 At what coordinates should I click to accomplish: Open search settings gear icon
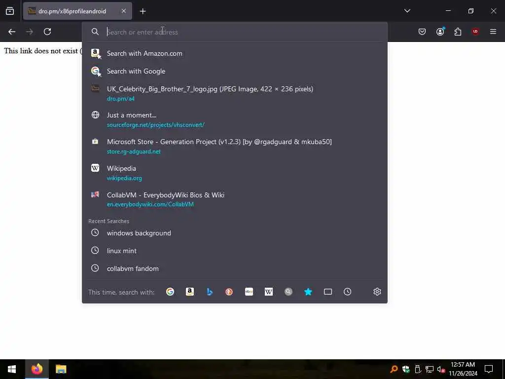tap(377, 292)
